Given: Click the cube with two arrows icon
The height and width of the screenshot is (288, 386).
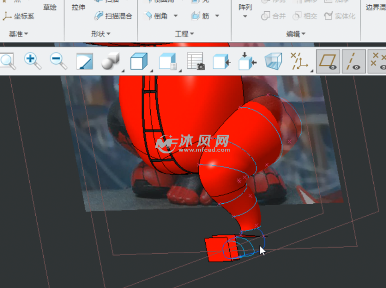Looking at the screenshot, I should 248,61.
